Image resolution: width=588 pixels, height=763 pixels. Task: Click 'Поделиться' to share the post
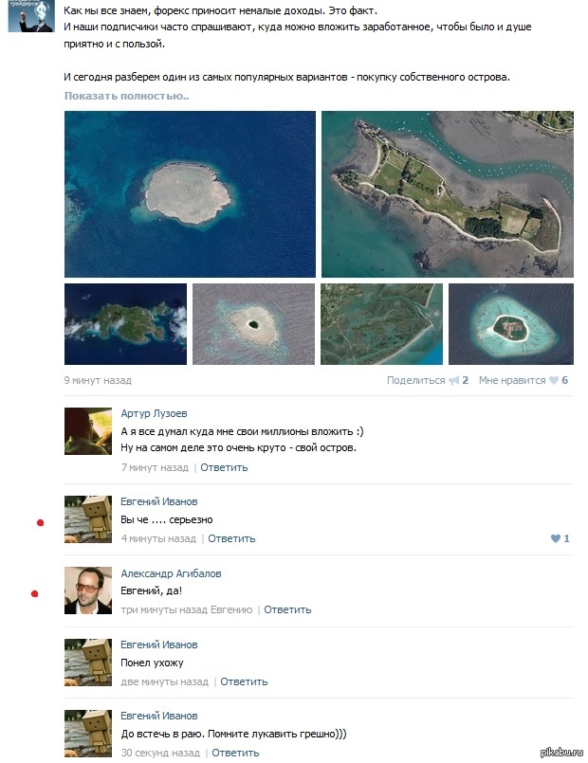tap(415, 380)
